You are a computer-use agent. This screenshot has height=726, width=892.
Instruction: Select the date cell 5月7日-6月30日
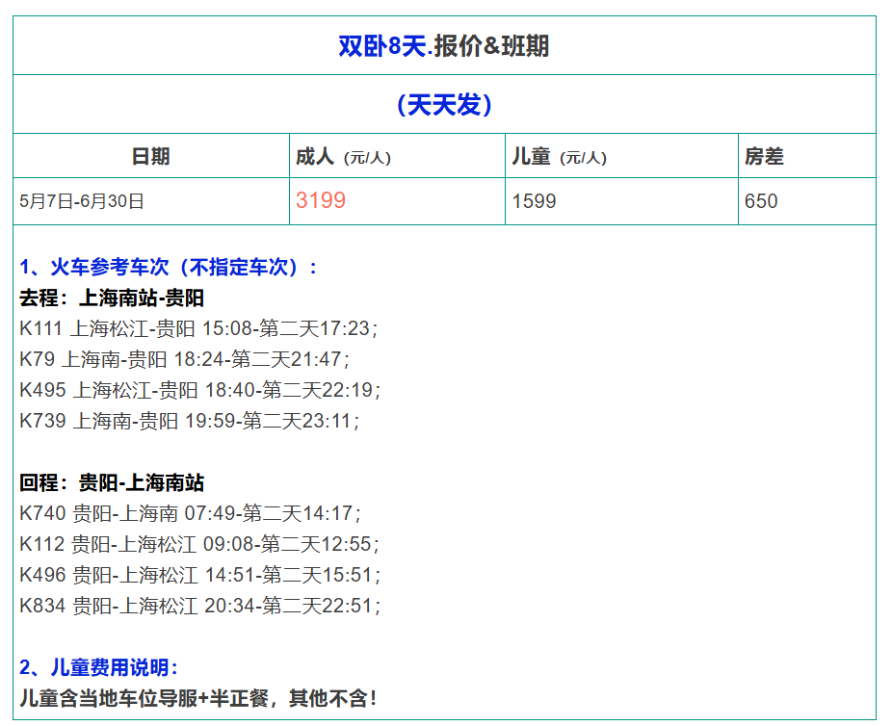pos(81,201)
